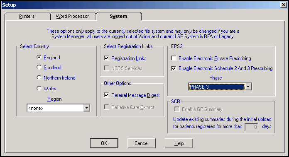Select the Scotland radio button

click(39, 68)
